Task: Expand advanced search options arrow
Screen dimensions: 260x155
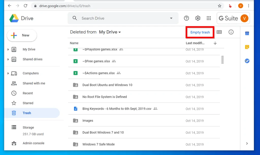Action: (x=171, y=18)
